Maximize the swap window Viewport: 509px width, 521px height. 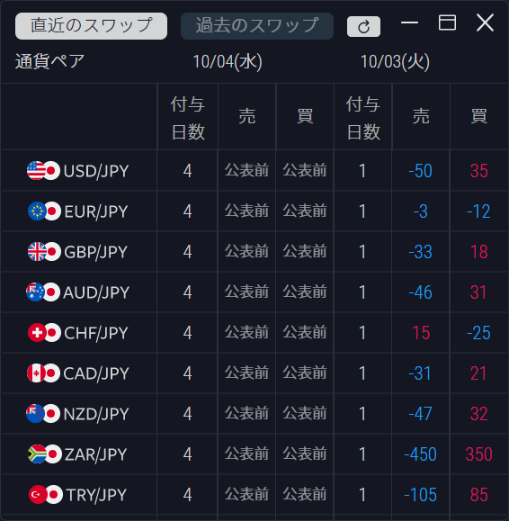pos(447,22)
